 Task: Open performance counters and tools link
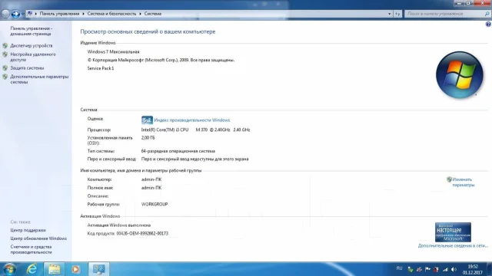[x=31, y=249]
